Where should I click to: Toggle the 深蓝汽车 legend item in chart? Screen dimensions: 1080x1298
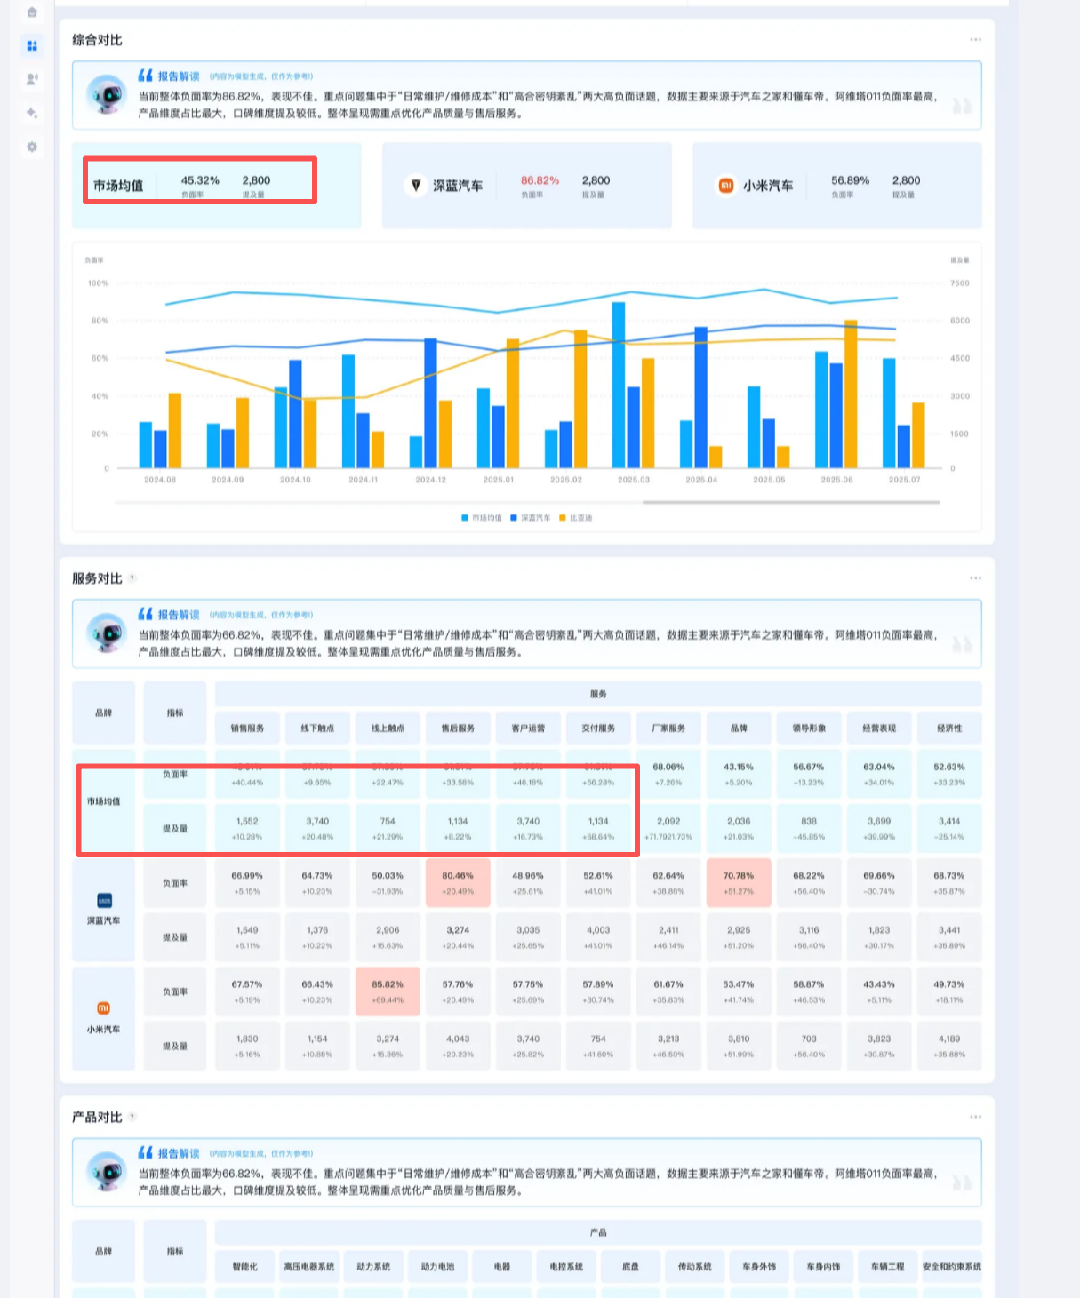click(x=531, y=518)
